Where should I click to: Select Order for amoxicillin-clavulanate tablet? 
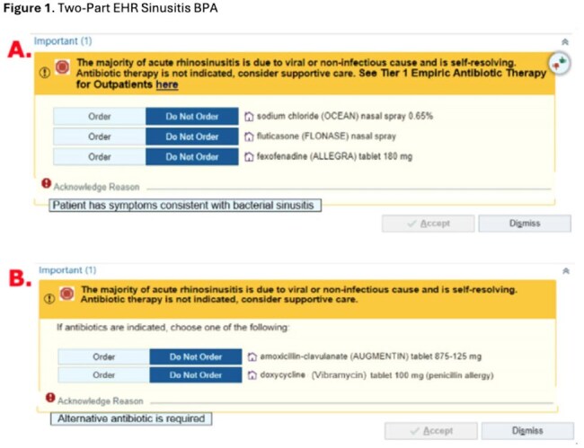(x=104, y=356)
